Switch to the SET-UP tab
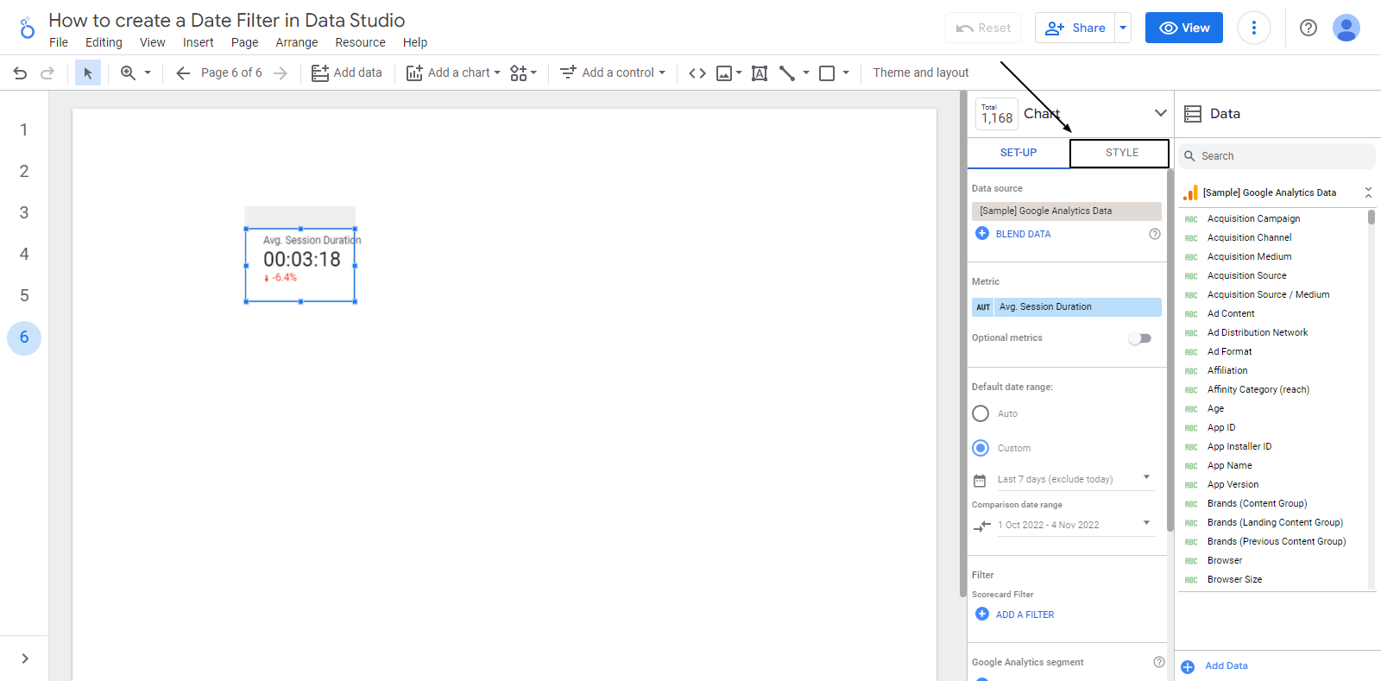The width and height of the screenshot is (1381, 681). click(1018, 153)
